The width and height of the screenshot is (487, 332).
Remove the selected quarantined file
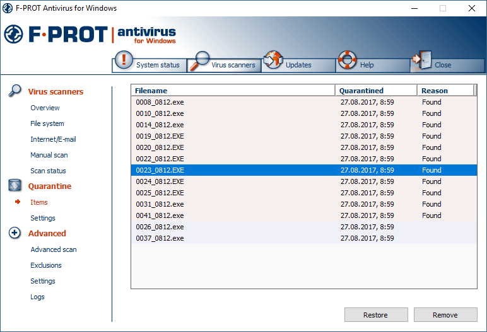pos(445,315)
